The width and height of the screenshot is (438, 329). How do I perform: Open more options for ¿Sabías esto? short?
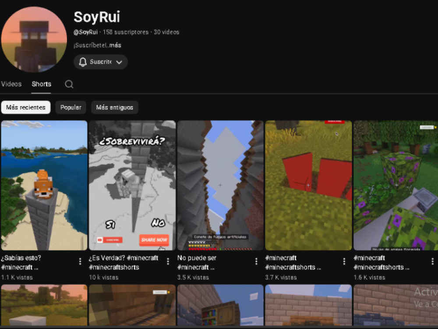(80, 261)
